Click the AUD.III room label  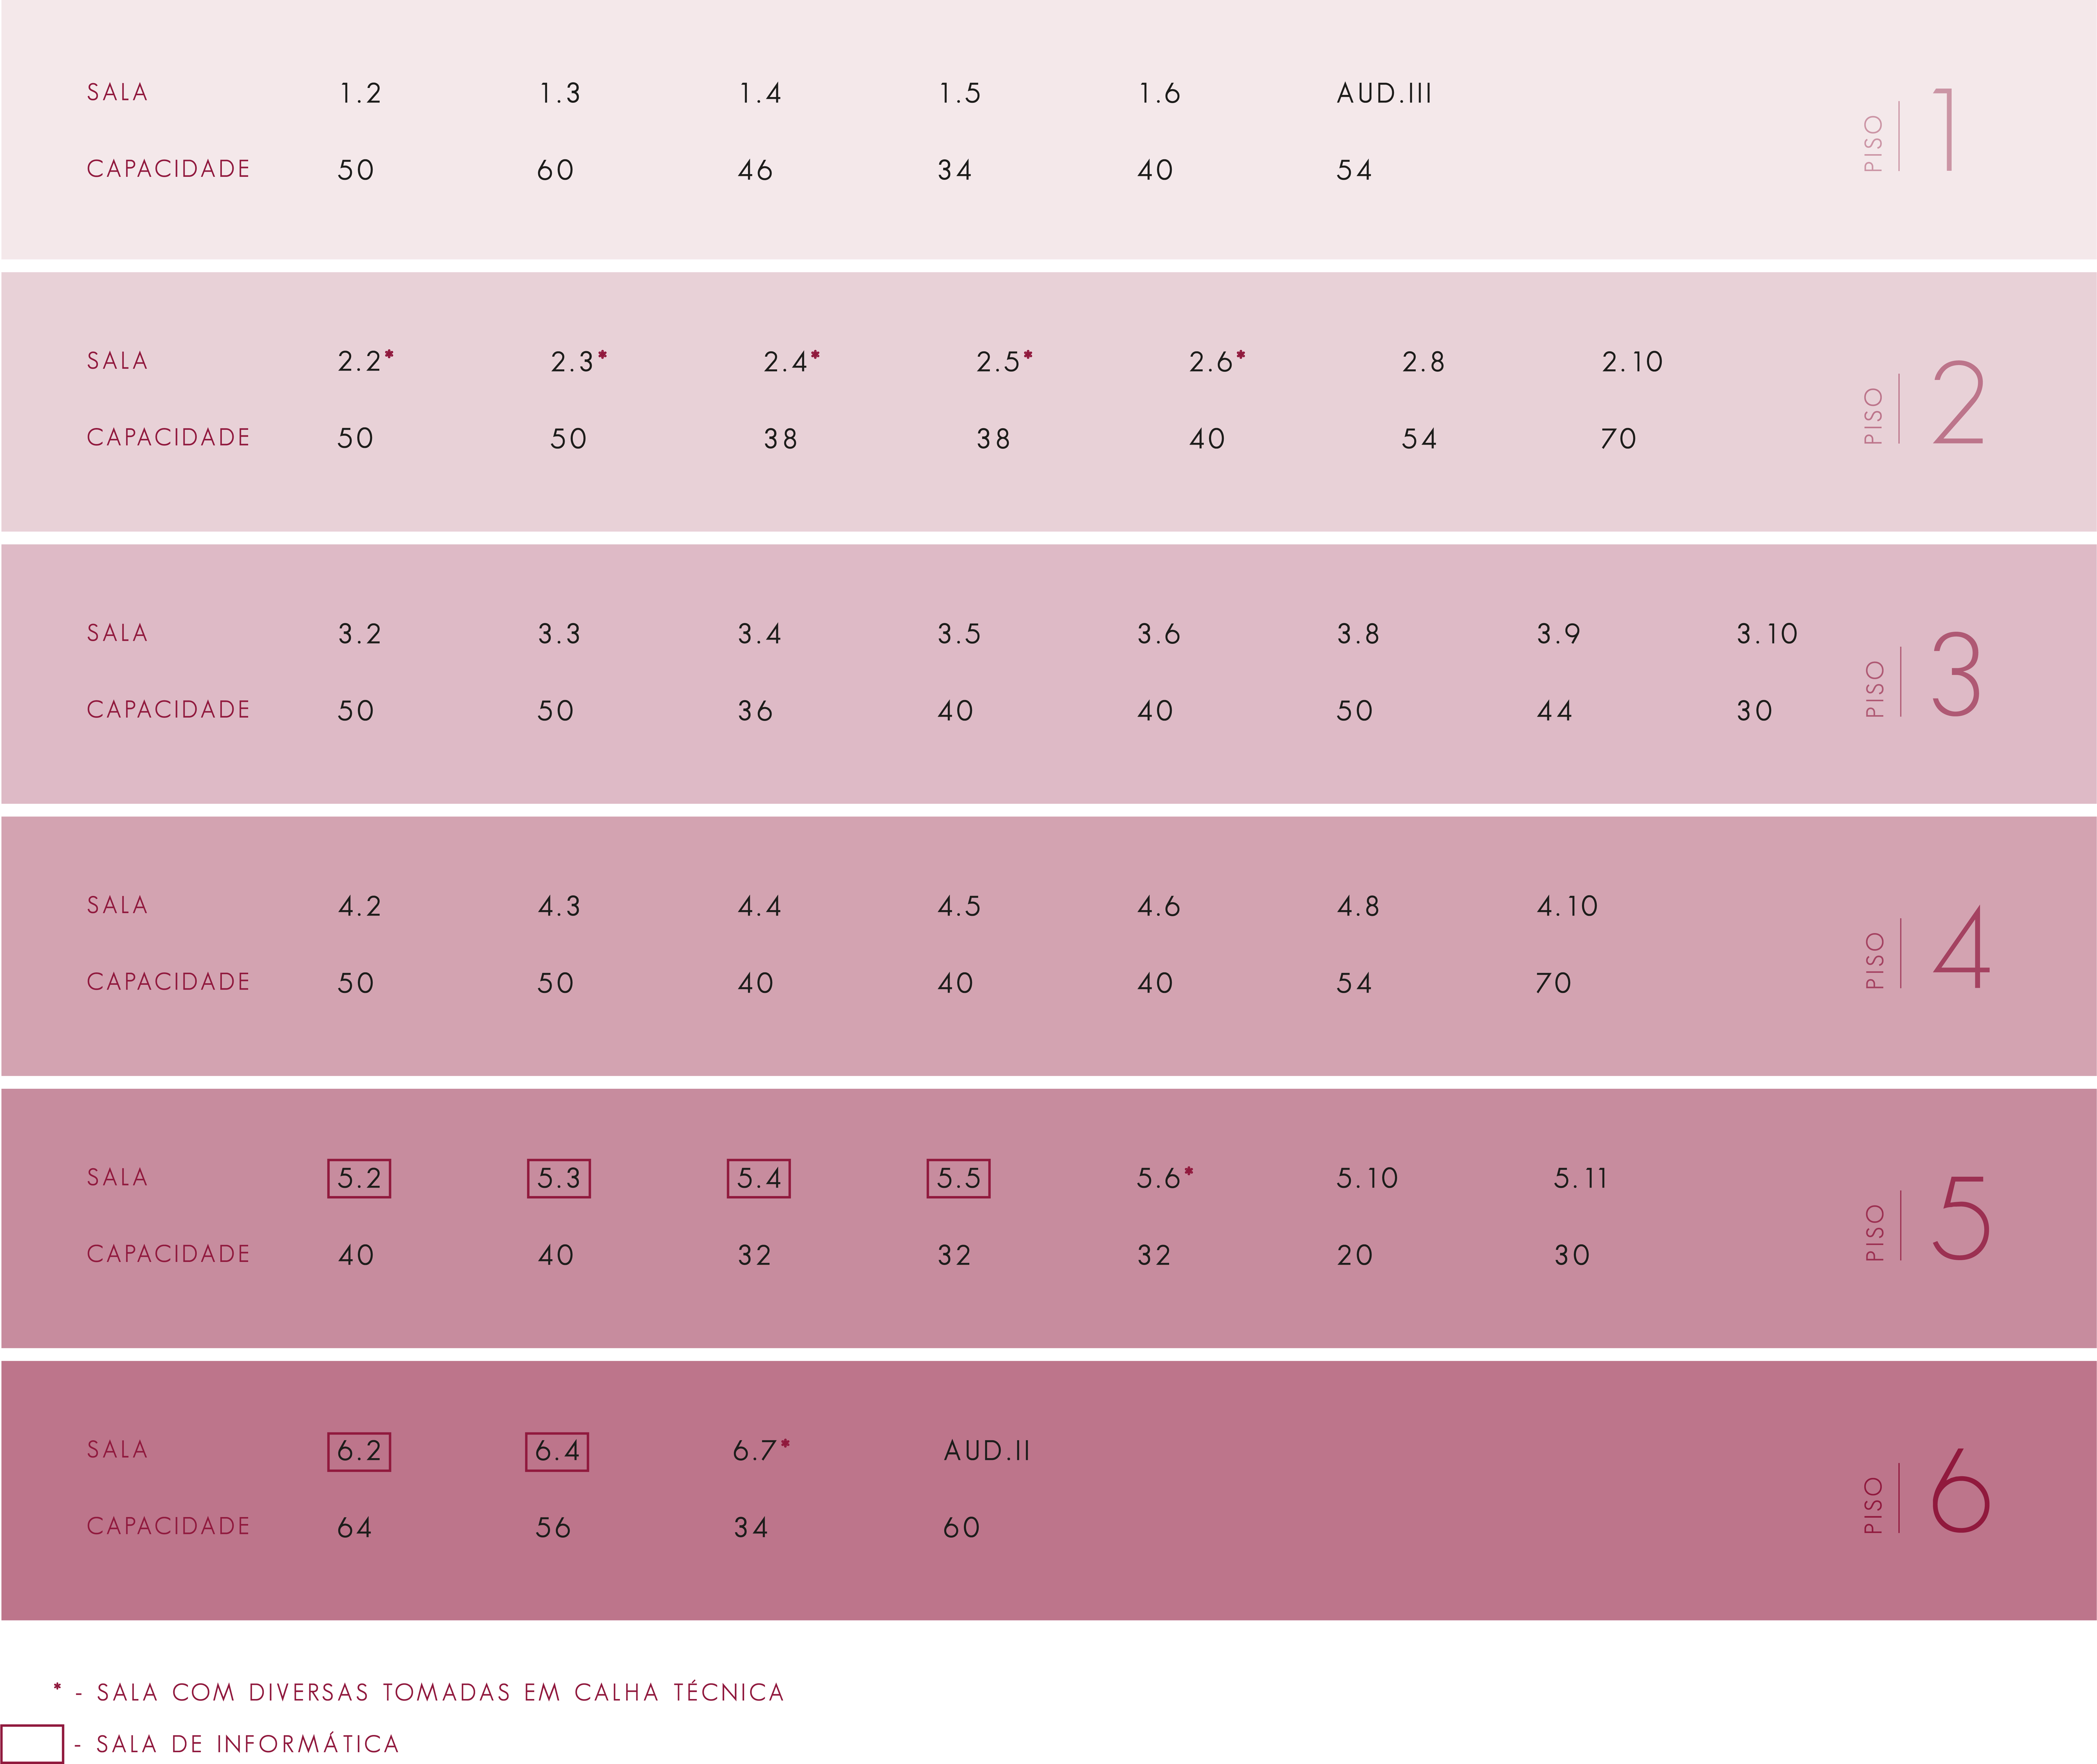1384,94
